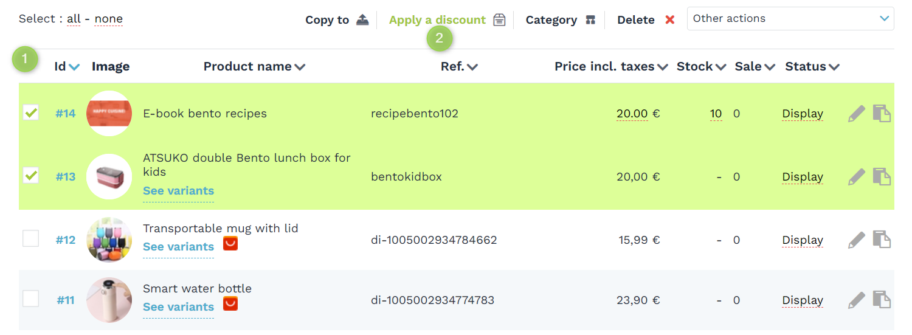Viewport: 912px width, 335px height.
Task: Sort by Price incl. taxes arrow
Action: pyautogui.click(x=663, y=67)
